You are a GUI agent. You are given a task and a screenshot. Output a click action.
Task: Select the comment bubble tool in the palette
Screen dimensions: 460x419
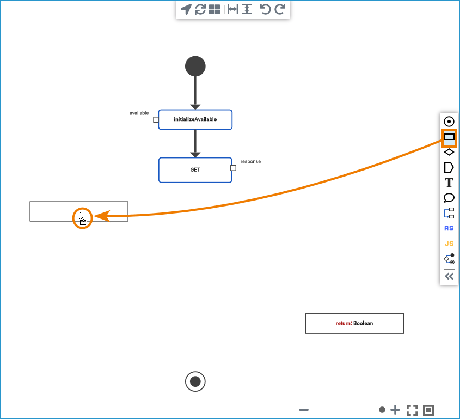(449, 198)
